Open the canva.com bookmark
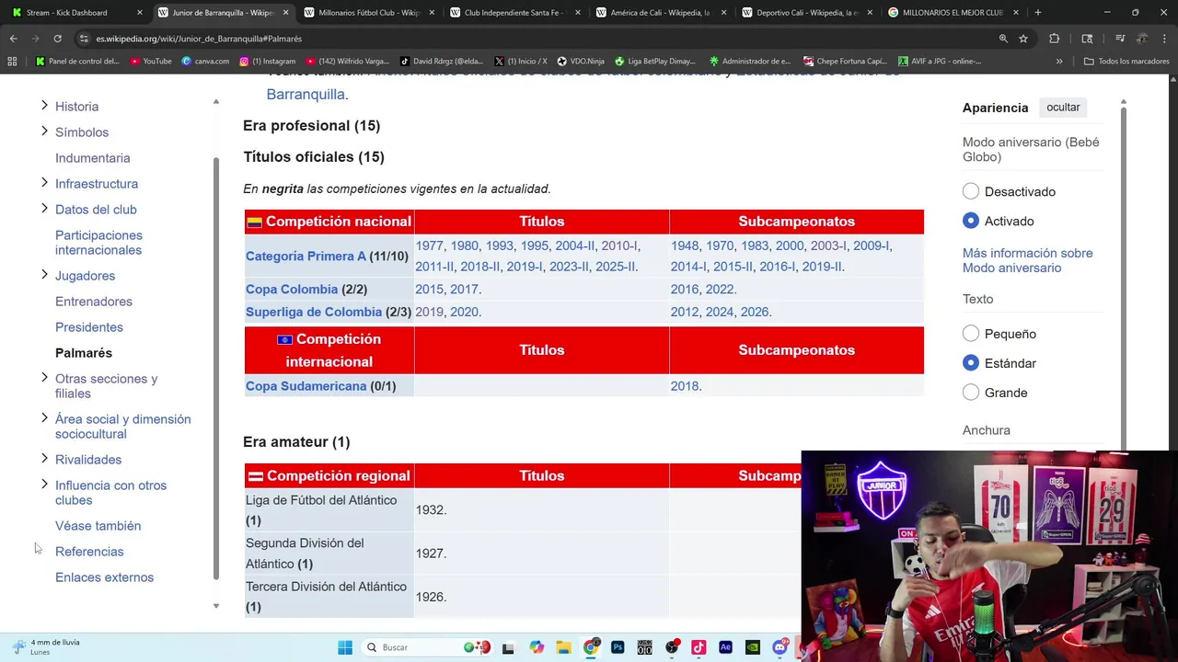Viewport: 1178px width, 662px height. [205, 62]
